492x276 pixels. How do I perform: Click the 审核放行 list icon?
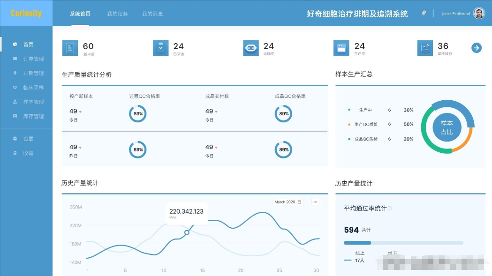(x=425, y=48)
